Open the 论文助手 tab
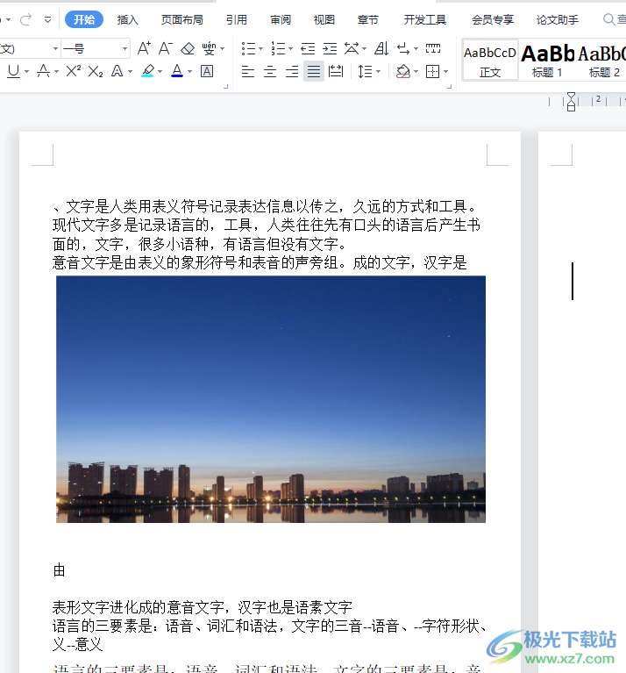 click(x=558, y=20)
